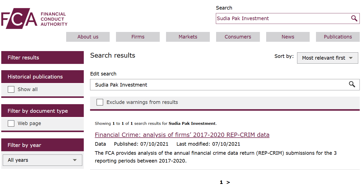This screenshot has width=361, height=196.
Task: Open the Sort by dropdown
Action: tap(327, 58)
